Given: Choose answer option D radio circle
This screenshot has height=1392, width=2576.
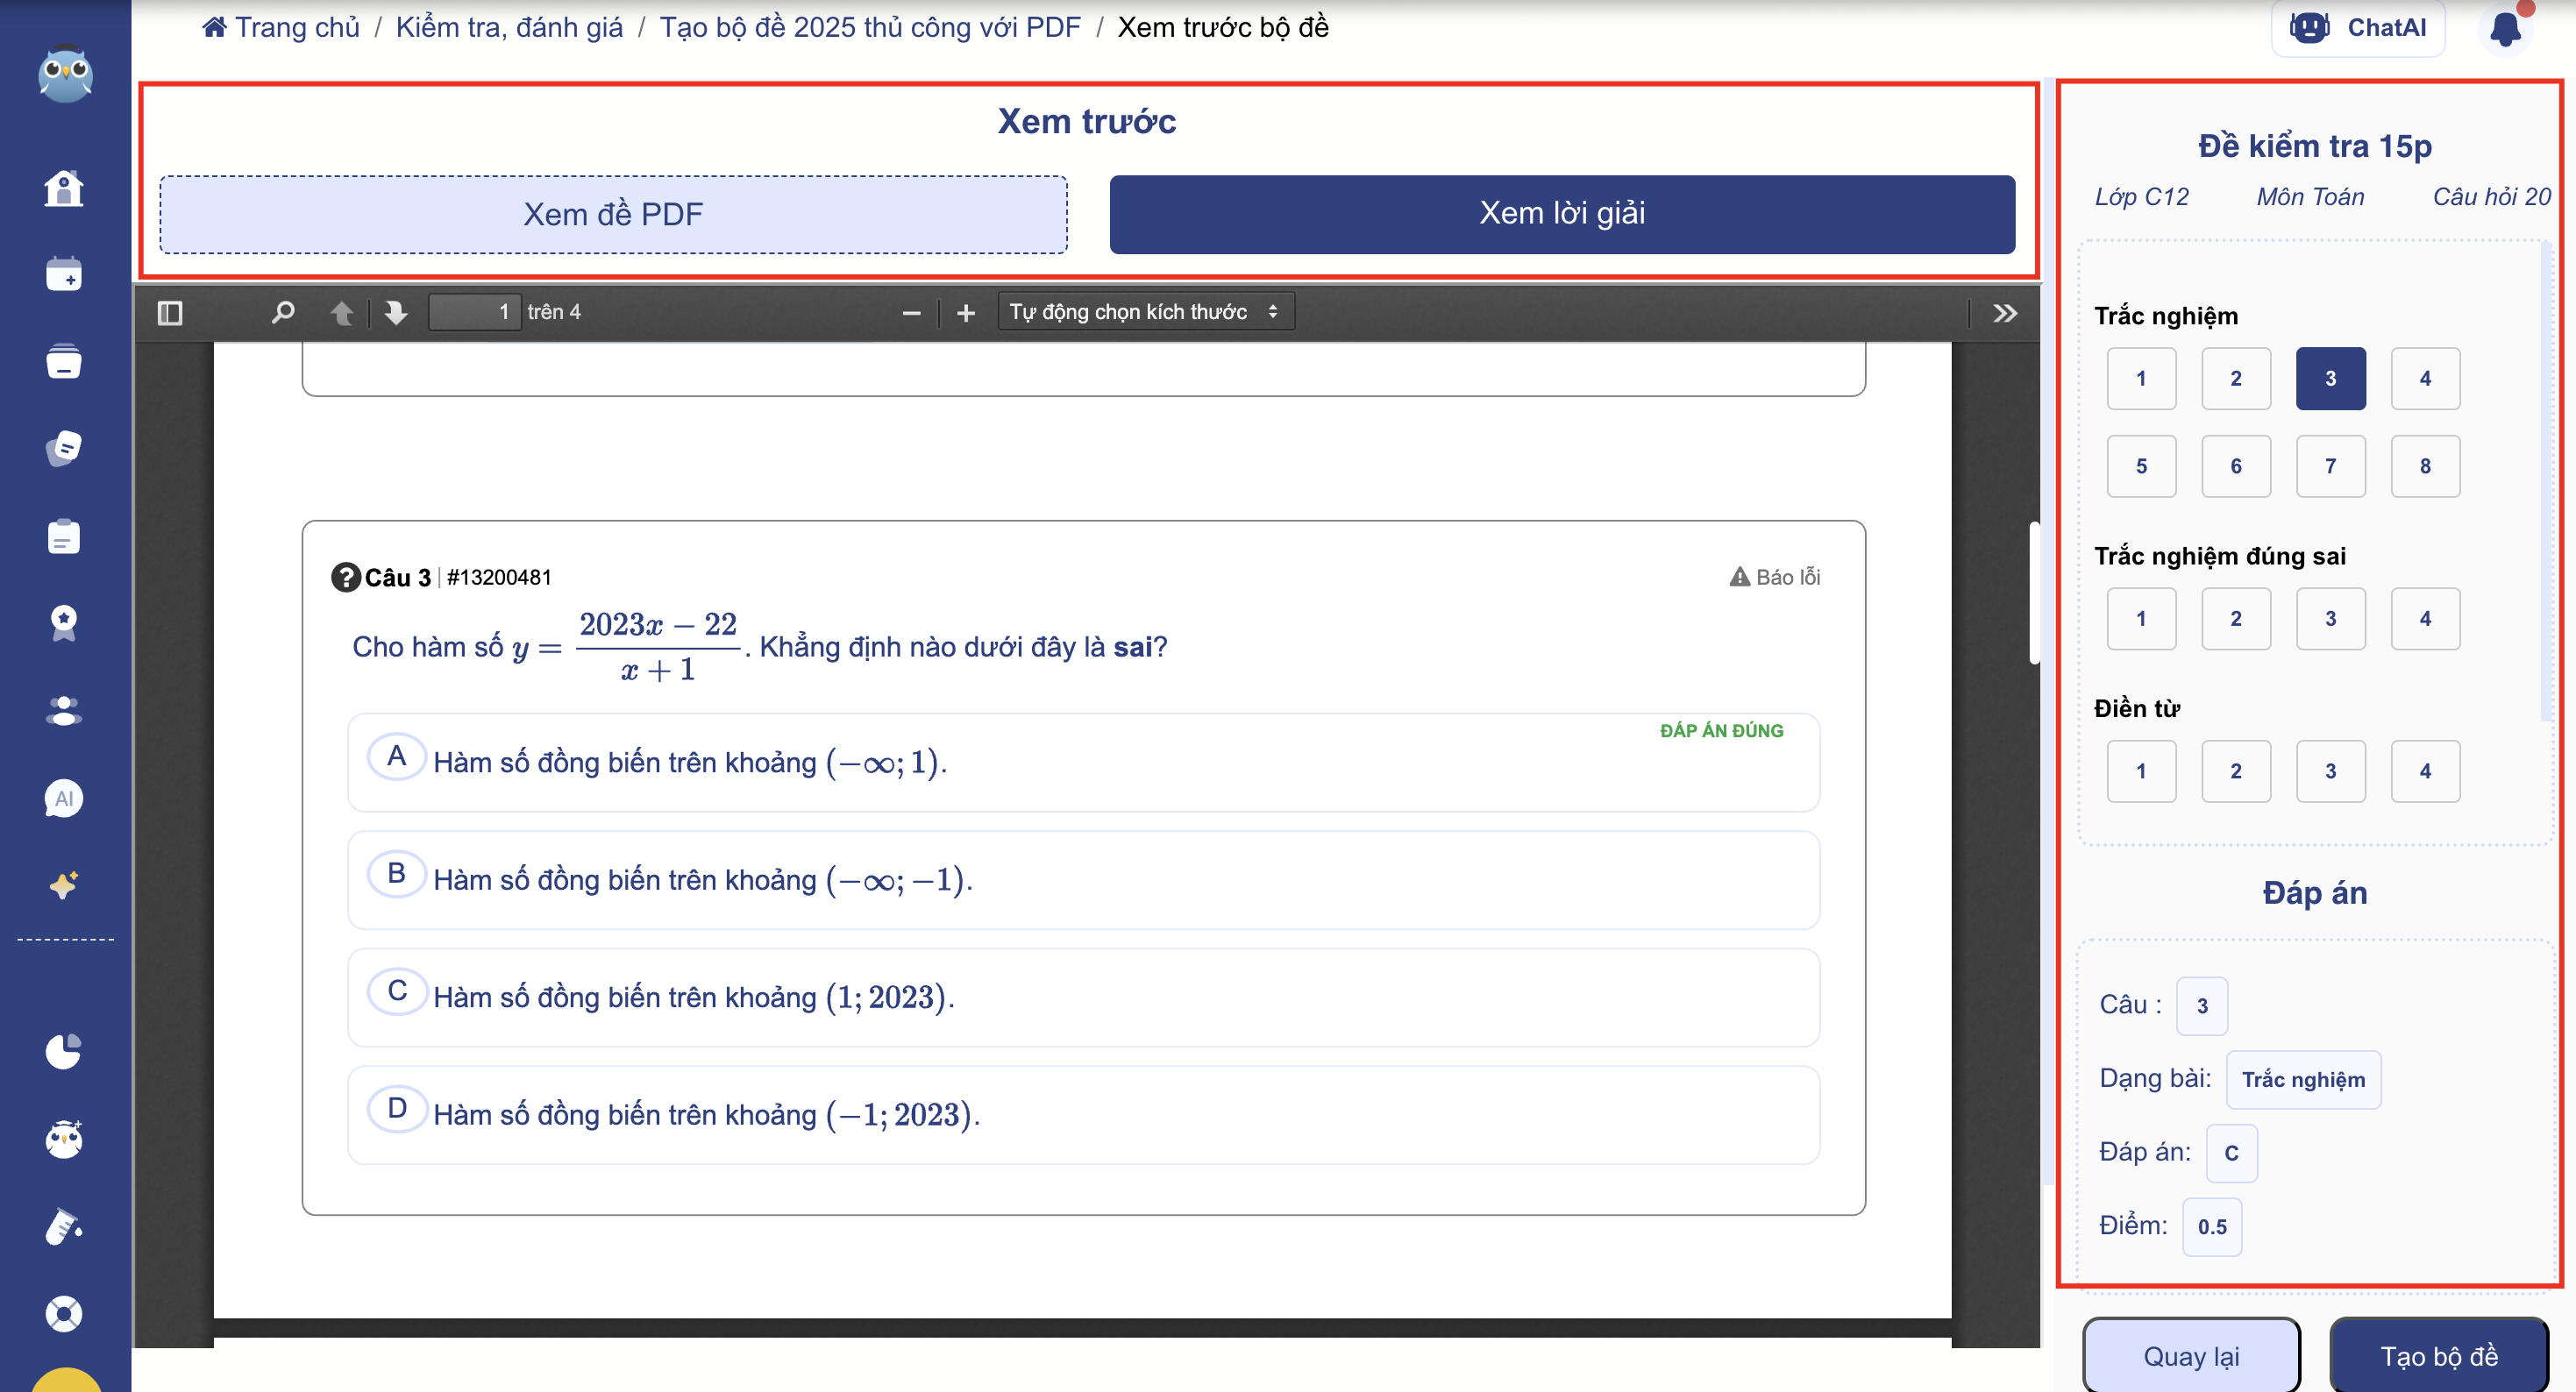Looking at the screenshot, I should tap(397, 1108).
